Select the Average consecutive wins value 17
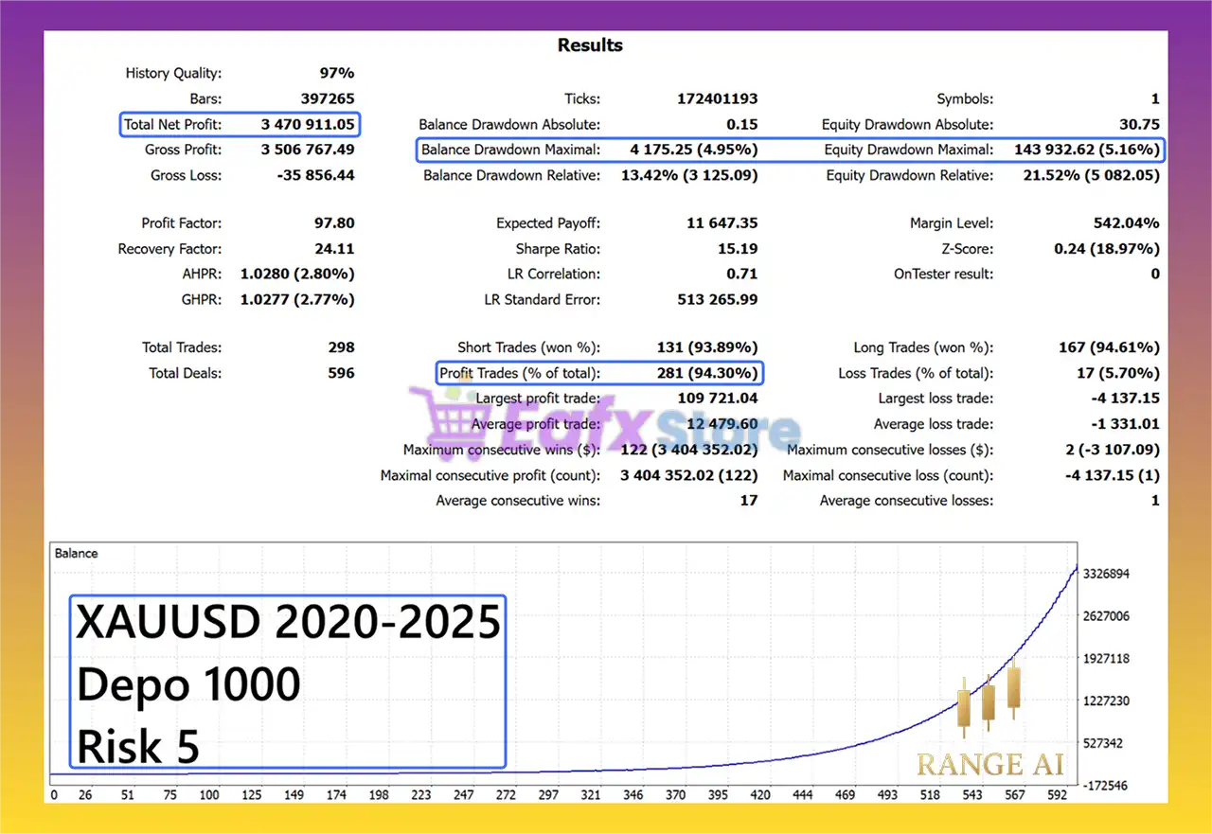Image resolution: width=1212 pixels, height=834 pixels. tap(749, 500)
